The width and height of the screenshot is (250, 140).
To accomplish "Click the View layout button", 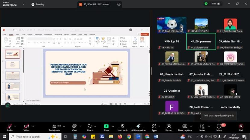I will coord(215,4).
